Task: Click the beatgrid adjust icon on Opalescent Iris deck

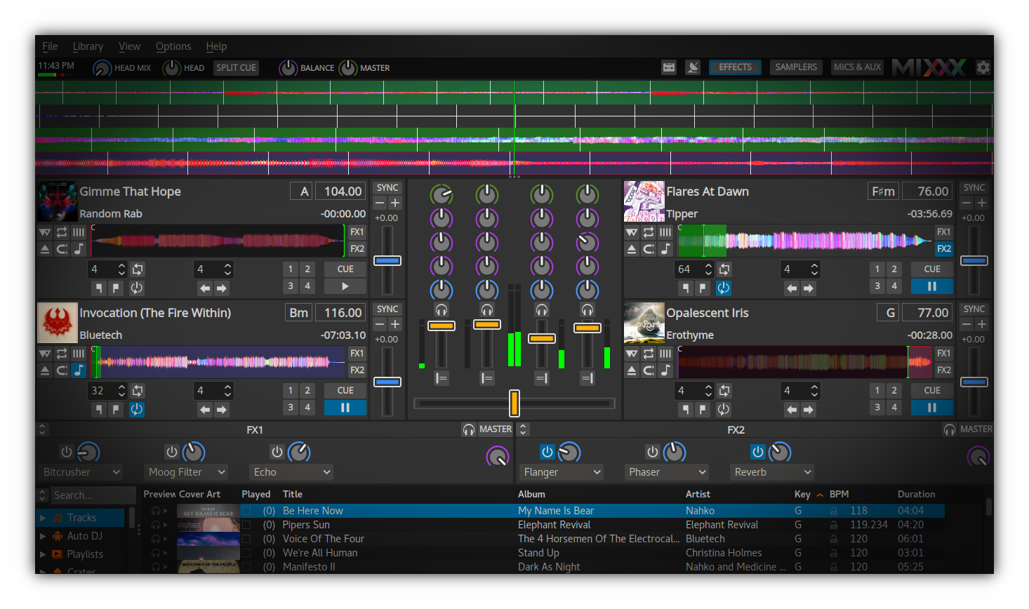Action: [x=665, y=354]
